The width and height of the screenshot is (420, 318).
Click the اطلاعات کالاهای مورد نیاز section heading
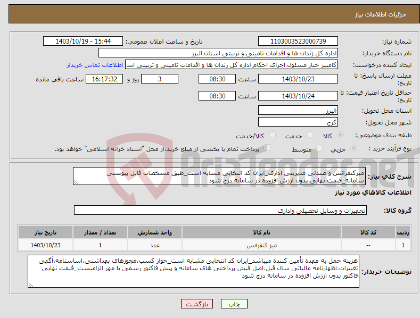click(x=373, y=193)
